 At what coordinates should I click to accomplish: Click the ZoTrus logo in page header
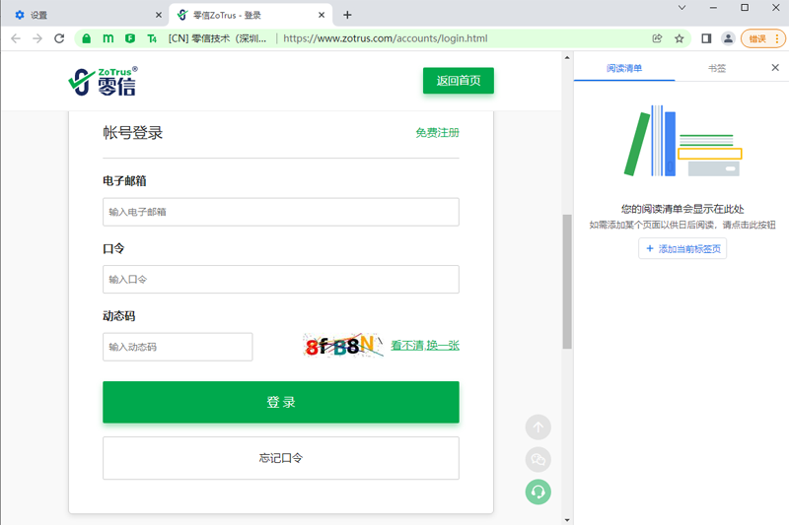tap(103, 81)
